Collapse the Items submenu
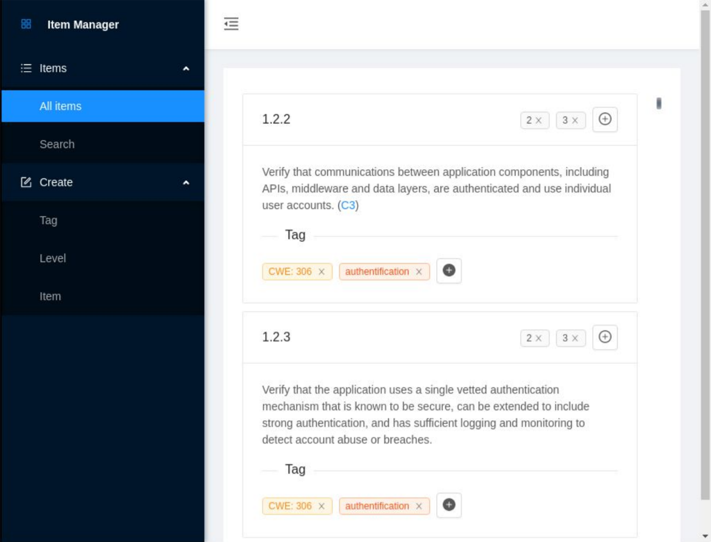The image size is (711, 542). 186,69
